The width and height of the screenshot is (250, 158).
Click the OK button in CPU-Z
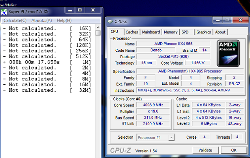tap(234, 150)
